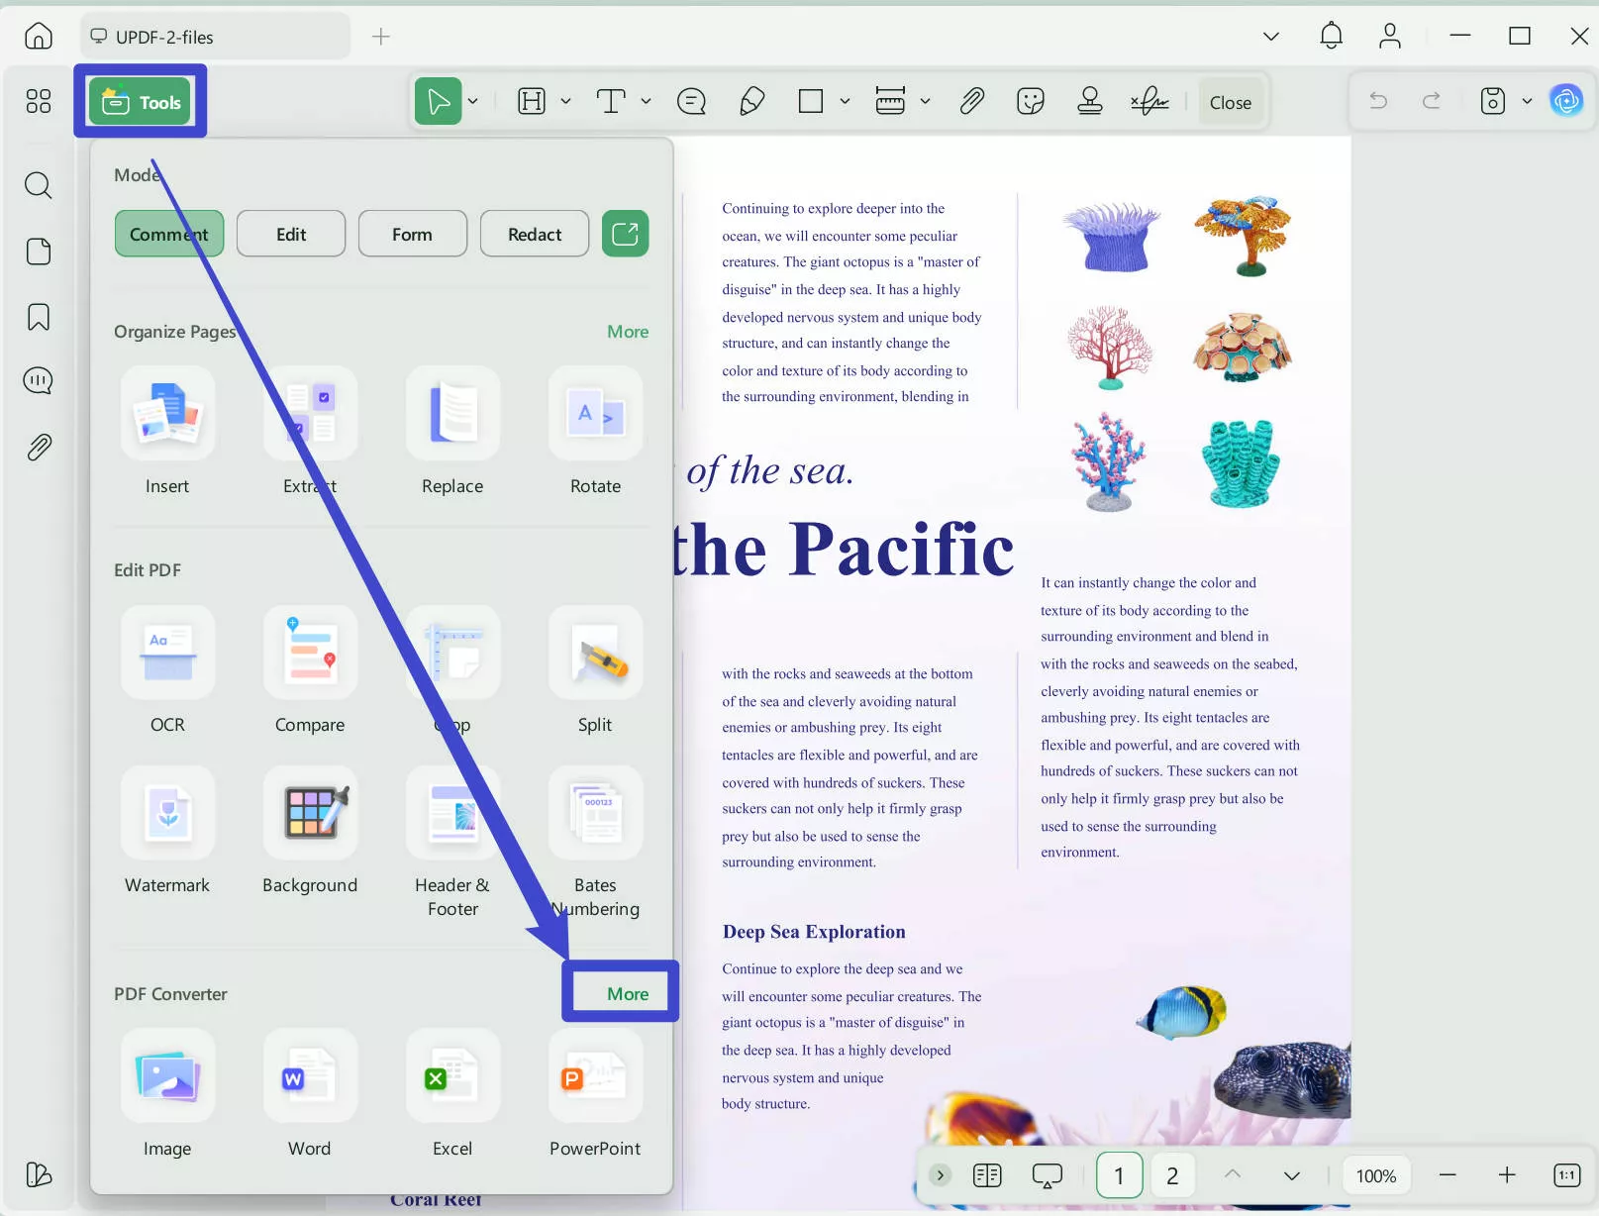Open search in the left sidebar
The width and height of the screenshot is (1599, 1216).
point(38,185)
